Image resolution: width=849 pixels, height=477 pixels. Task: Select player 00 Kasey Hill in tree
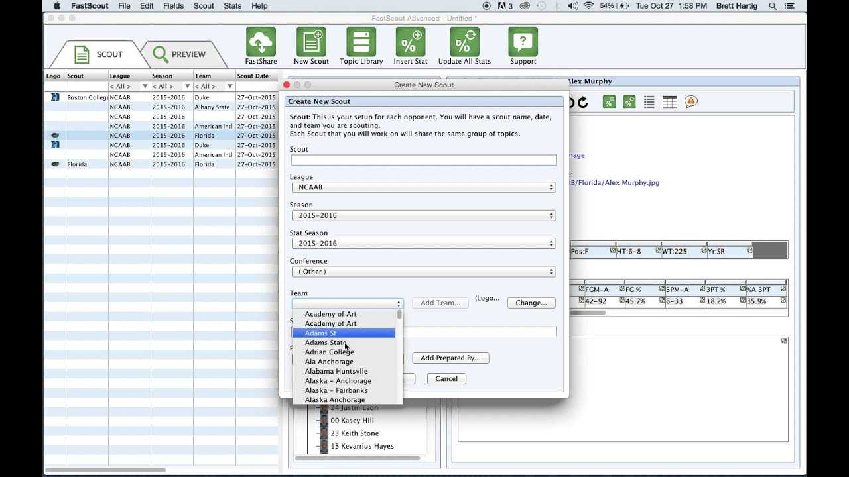352,421
